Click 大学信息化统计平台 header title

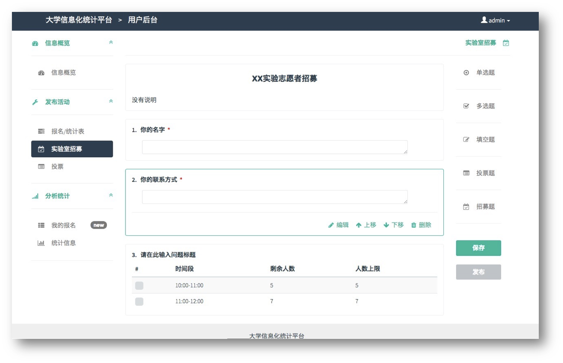79,20
